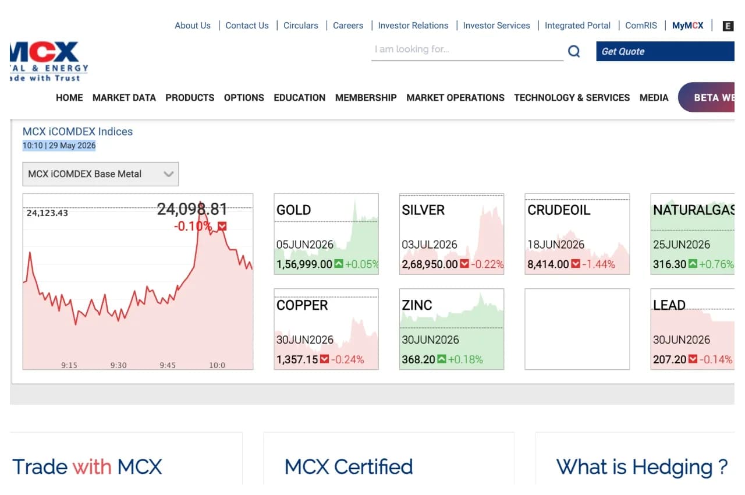The height and width of the screenshot is (495, 745).
Task: Open the MEDIA menu
Action: 654,98
